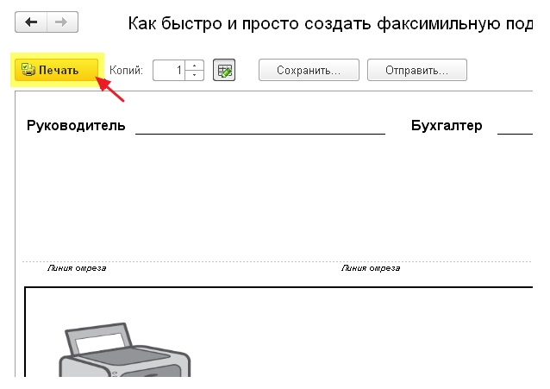
Task: Click the right Линия отреза text
Action: [x=371, y=268]
